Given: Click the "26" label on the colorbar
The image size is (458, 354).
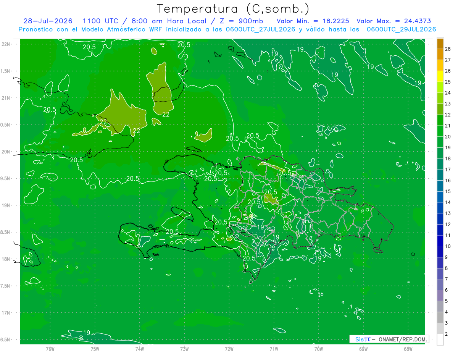Looking at the screenshot, I should pyautogui.click(x=448, y=71).
